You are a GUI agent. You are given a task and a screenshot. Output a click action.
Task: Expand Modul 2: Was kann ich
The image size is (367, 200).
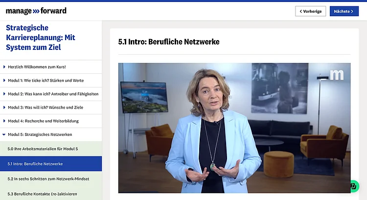(x=53, y=94)
